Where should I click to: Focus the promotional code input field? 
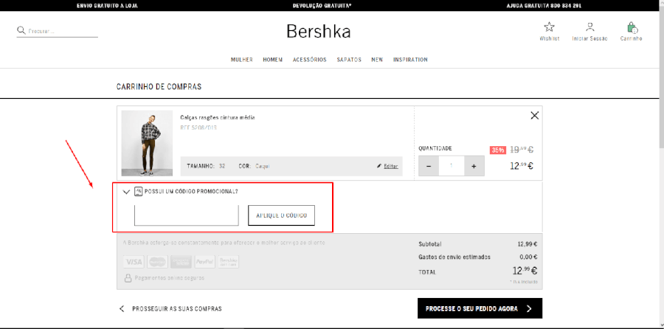187,215
